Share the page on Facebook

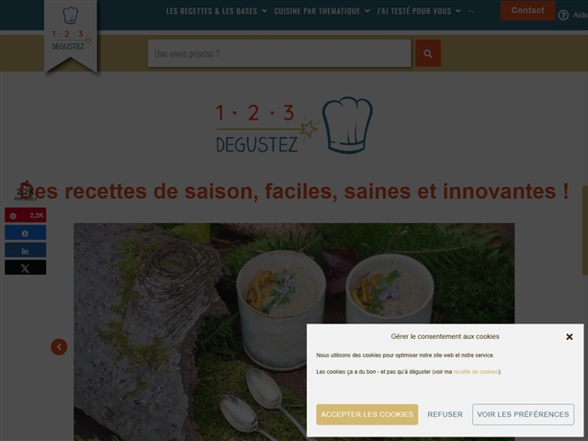(x=26, y=232)
